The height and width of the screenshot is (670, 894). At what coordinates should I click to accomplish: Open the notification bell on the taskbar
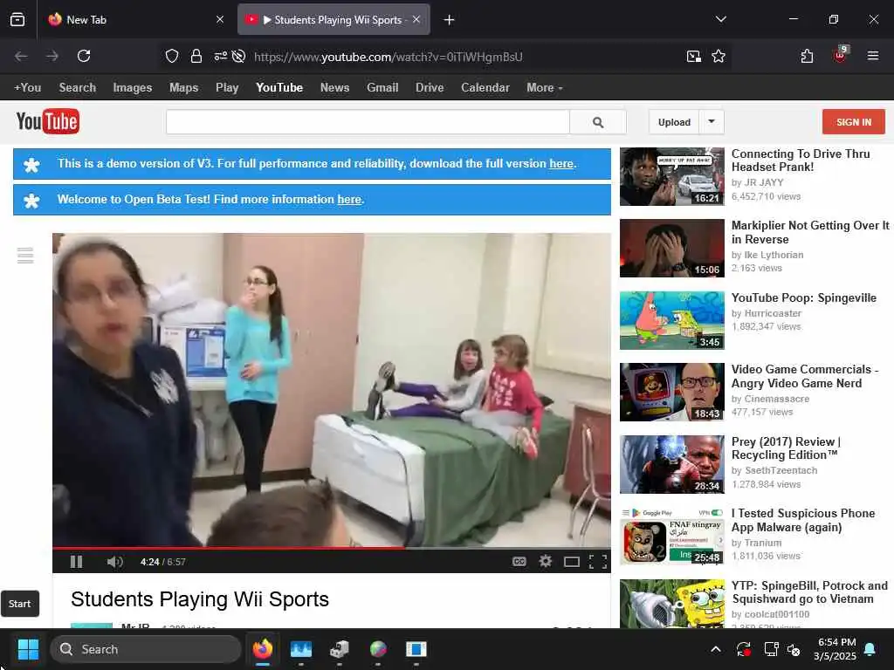tap(870, 649)
